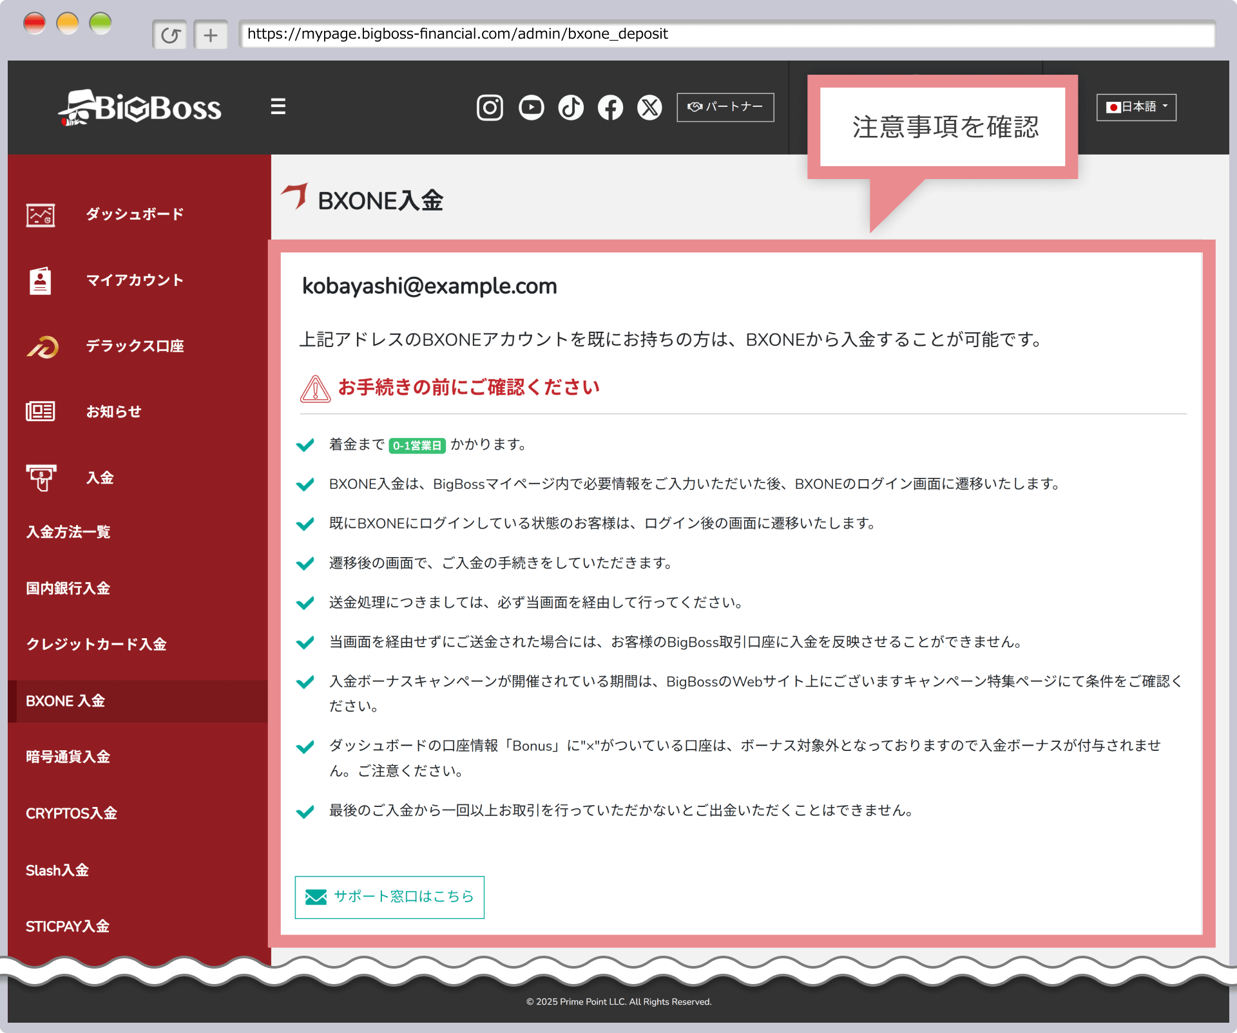
Task: Click the dashboard chart icon in sidebar
Action: pos(41,214)
